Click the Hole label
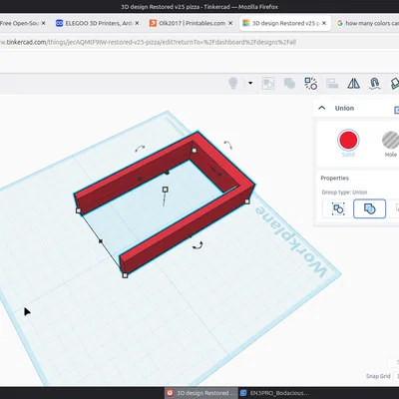Image resolution: width=399 pixels, height=399 pixels. (391, 155)
